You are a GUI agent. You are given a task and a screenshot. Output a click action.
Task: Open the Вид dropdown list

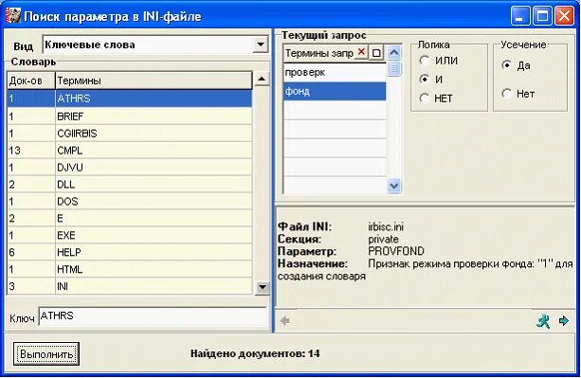(261, 45)
